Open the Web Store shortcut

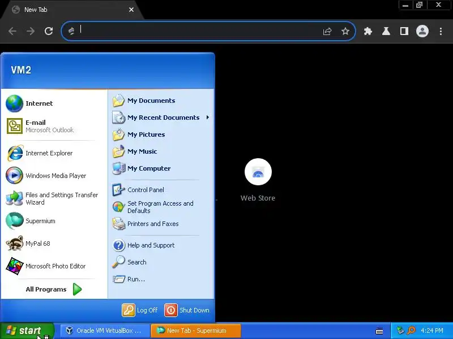(258, 180)
